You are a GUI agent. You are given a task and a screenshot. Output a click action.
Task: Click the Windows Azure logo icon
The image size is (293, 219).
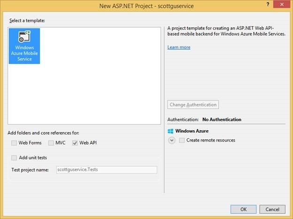170,131
